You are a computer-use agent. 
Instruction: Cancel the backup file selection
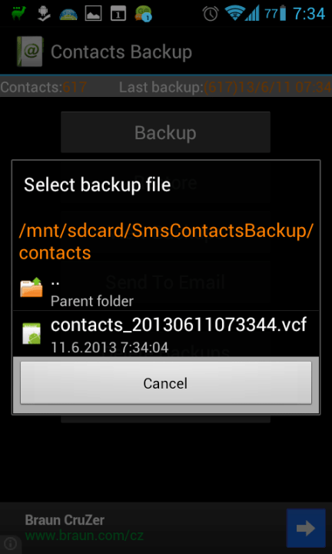pos(166,382)
